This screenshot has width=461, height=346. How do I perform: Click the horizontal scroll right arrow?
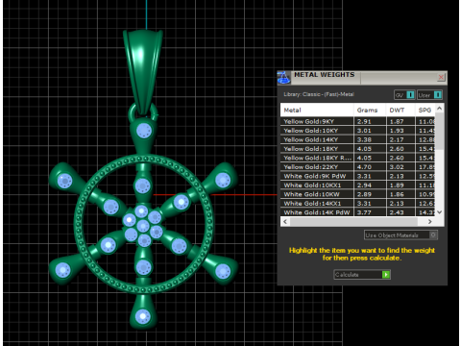pos(430,222)
